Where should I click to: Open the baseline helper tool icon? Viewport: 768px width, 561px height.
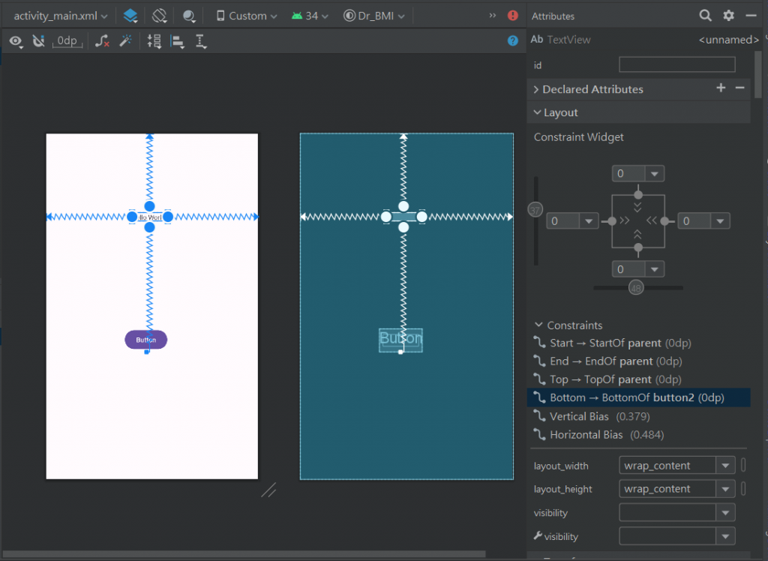(201, 42)
